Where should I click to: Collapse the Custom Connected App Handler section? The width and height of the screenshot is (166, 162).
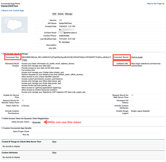point(2,128)
